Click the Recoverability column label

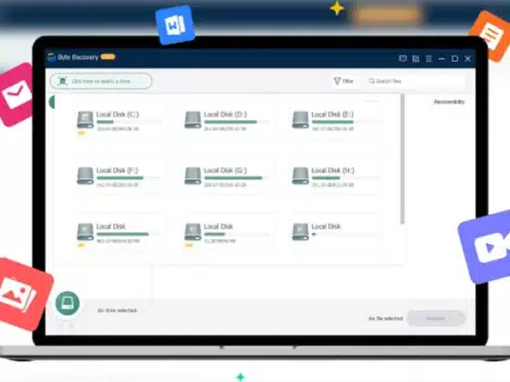pos(449,102)
